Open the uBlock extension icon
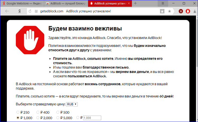Screen dimensions: 198x122 click(x=181, y=11)
